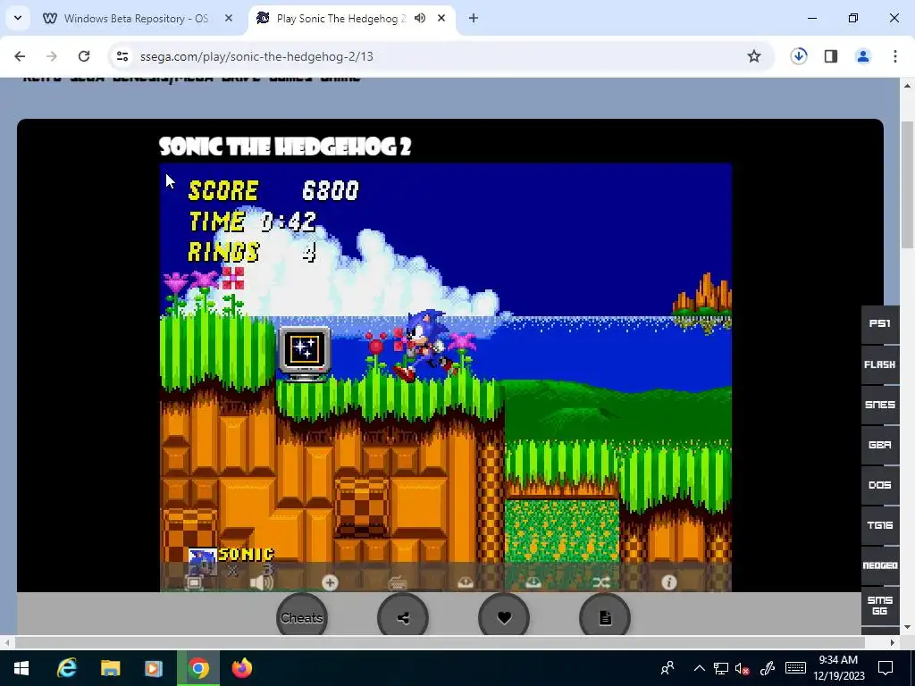Screen dimensions: 915x686
Task: Reload the current page
Action: tap(84, 56)
